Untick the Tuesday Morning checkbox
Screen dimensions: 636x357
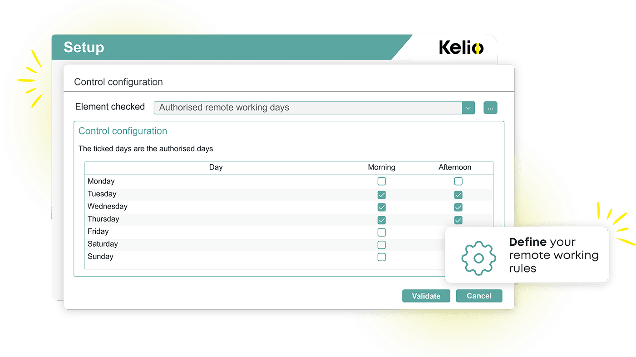[x=382, y=195]
